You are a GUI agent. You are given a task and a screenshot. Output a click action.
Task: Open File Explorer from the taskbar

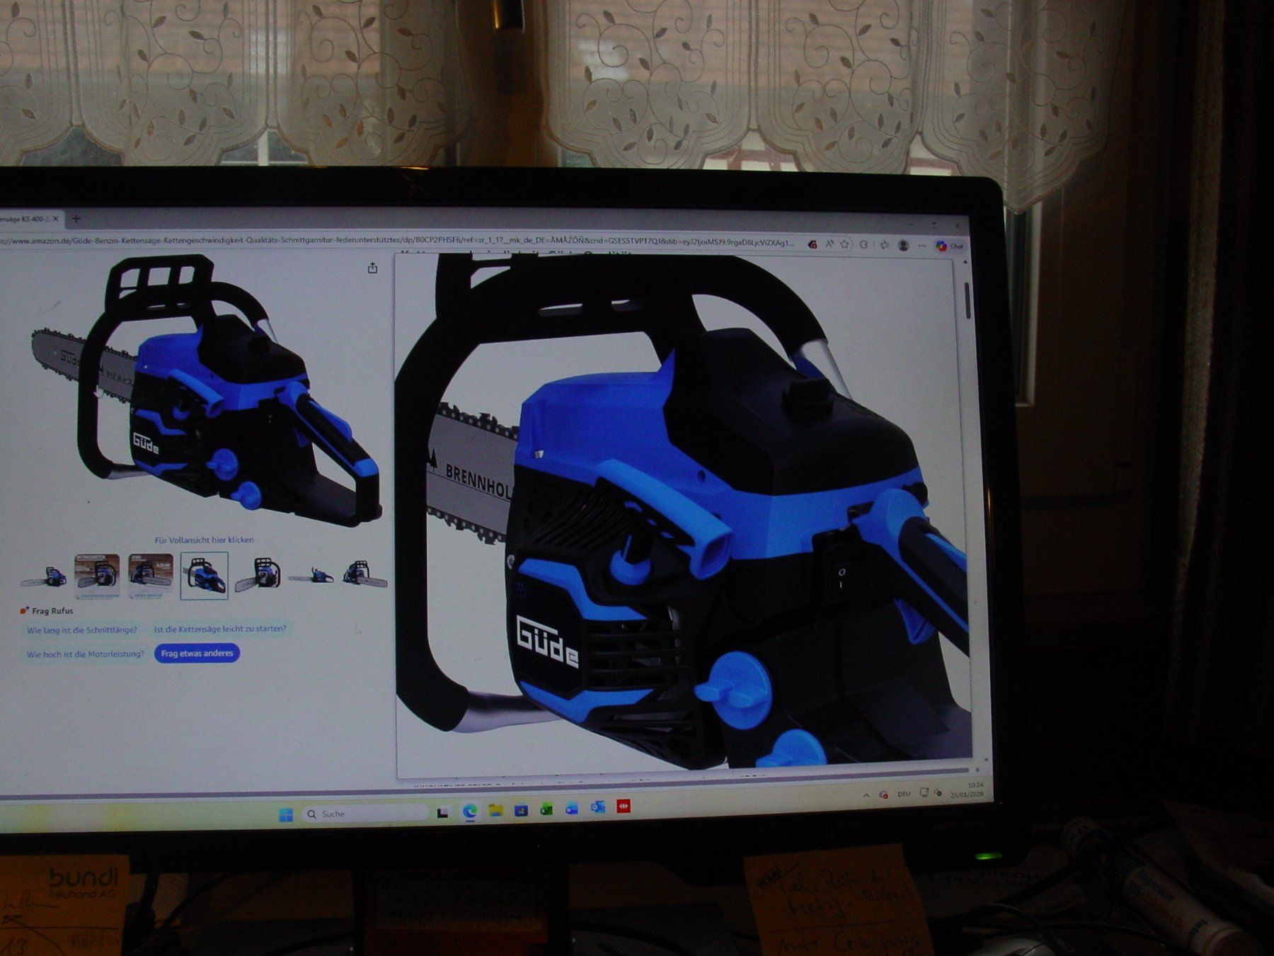[x=495, y=810]
